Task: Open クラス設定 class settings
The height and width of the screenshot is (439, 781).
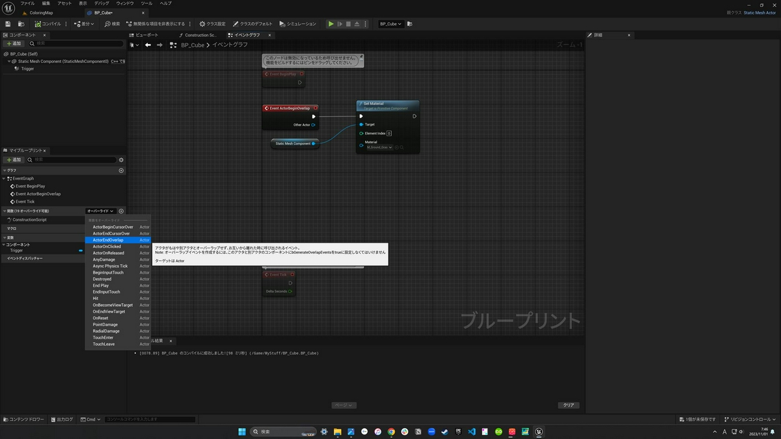Action: tap(212, 24)
